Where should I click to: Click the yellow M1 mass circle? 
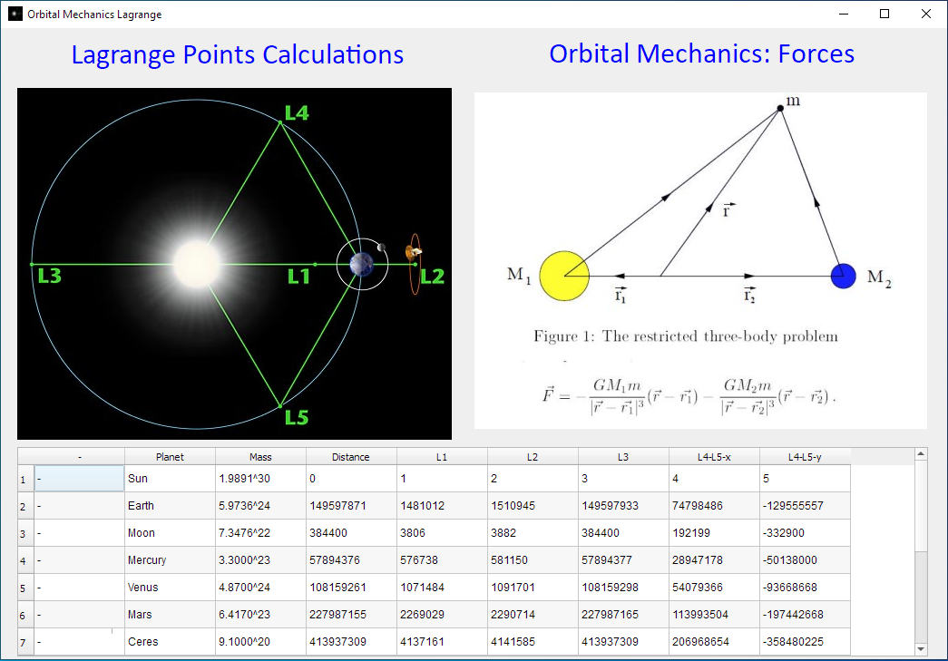(x=564, y=276)
